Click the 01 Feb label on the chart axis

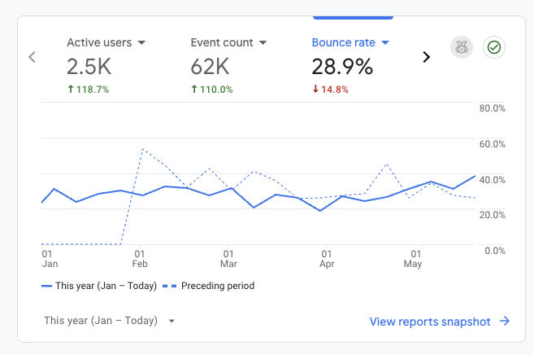tap(140, 259)
